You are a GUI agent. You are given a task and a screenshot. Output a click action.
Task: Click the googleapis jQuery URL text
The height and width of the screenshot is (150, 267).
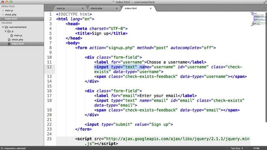coord(176,139)
